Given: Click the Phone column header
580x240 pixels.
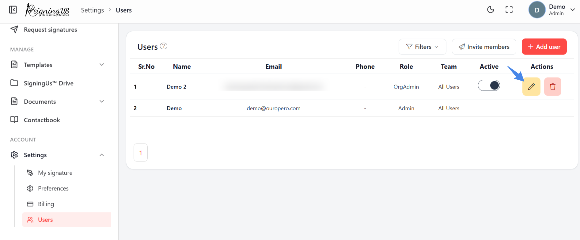Looking at the screenshot, I should click(x=365, y=67).
